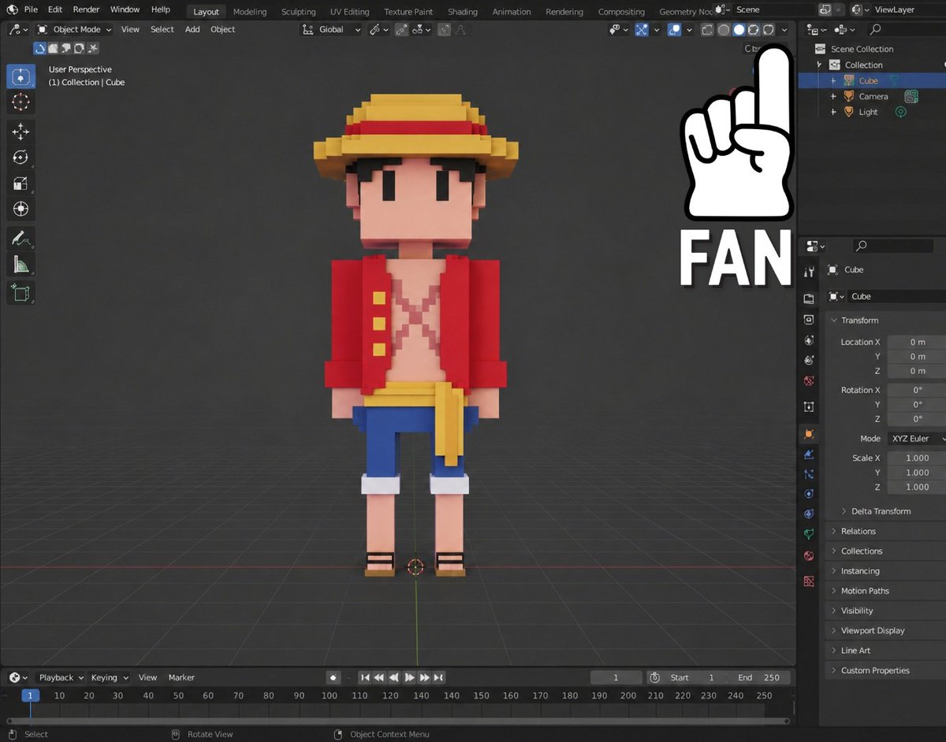Open the viewport Add menu
The width and height of the screenshot is (946, 742).
coord(192,30)
